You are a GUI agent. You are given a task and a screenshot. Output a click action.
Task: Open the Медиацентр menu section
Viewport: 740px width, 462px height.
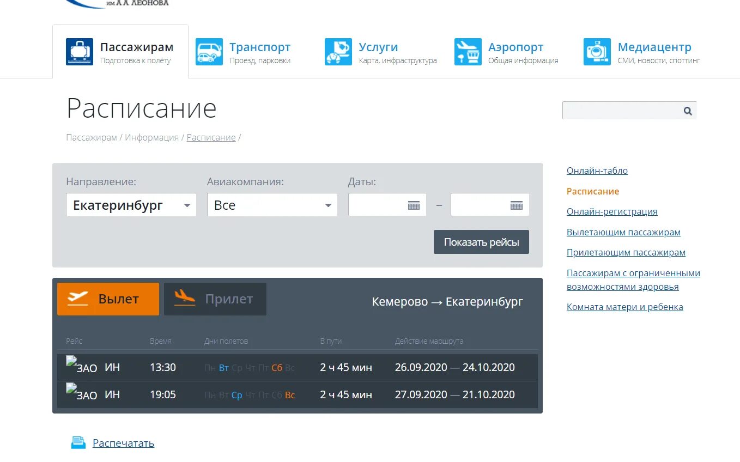pyautogui.click(x=642, y=52)
